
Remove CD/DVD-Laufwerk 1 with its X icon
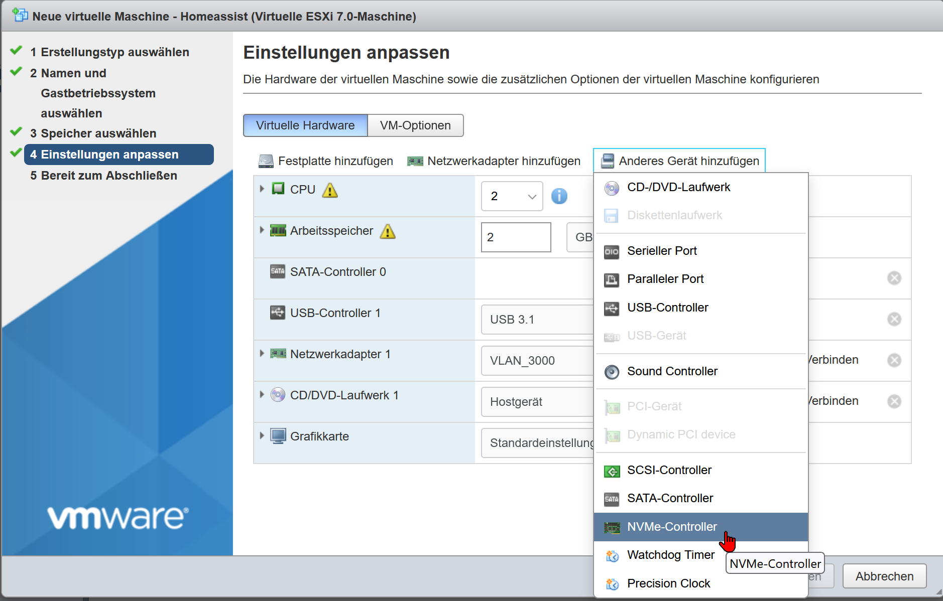tap(894, 401)
